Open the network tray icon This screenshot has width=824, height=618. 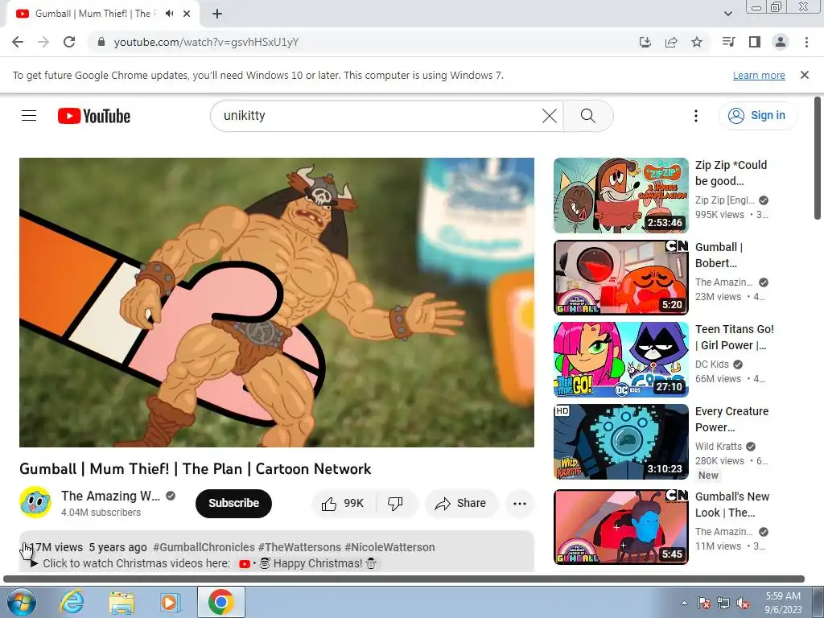(x=723, y=603)
